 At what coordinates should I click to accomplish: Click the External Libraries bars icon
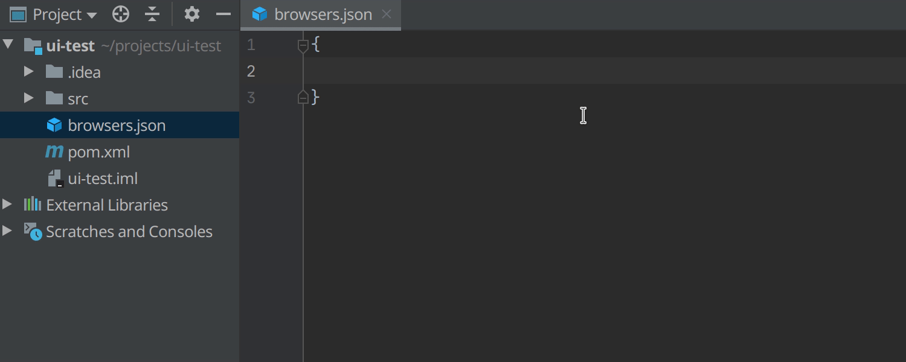(32, 204)
